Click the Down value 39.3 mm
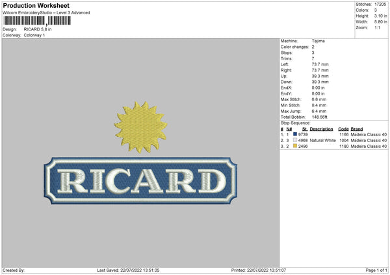This screenshot has width=390, height=275. [x=320, y=82]
